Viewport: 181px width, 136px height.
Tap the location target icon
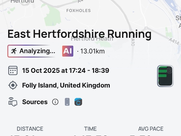[13, 85]
